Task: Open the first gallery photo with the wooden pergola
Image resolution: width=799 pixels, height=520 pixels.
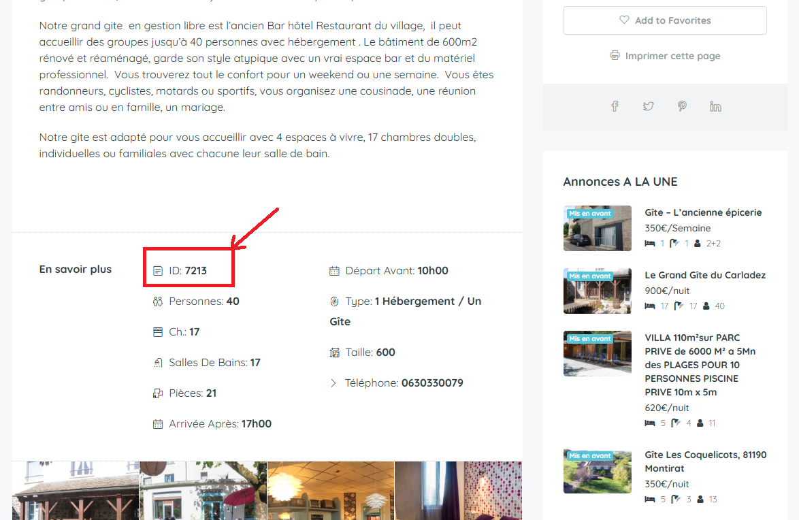Action: 76,491
